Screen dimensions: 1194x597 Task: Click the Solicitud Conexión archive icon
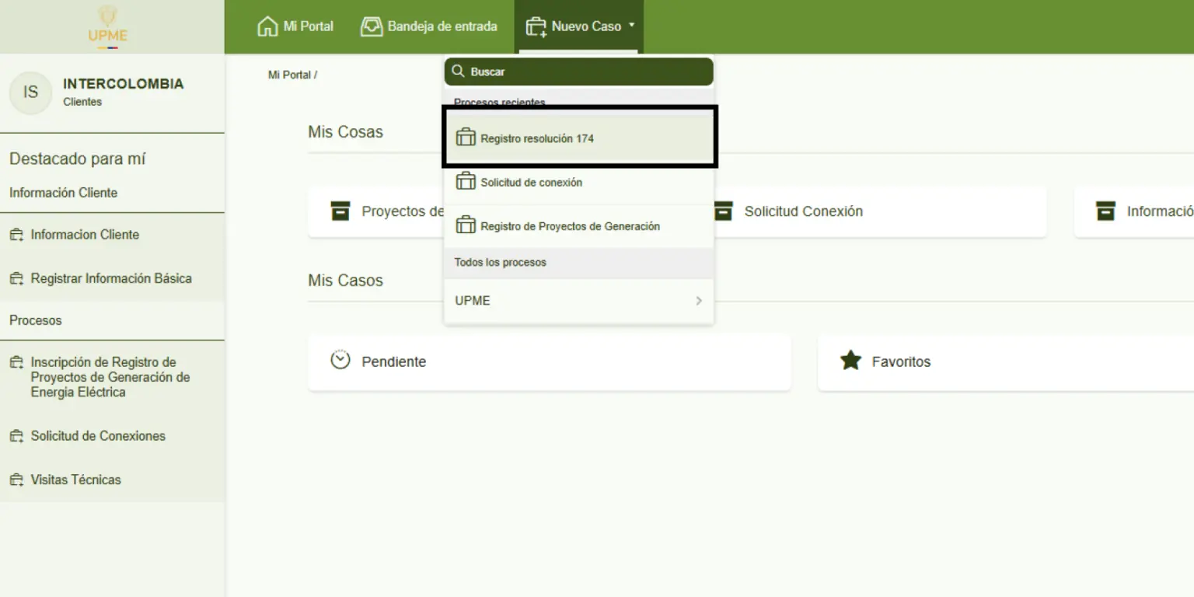(723, 211)
